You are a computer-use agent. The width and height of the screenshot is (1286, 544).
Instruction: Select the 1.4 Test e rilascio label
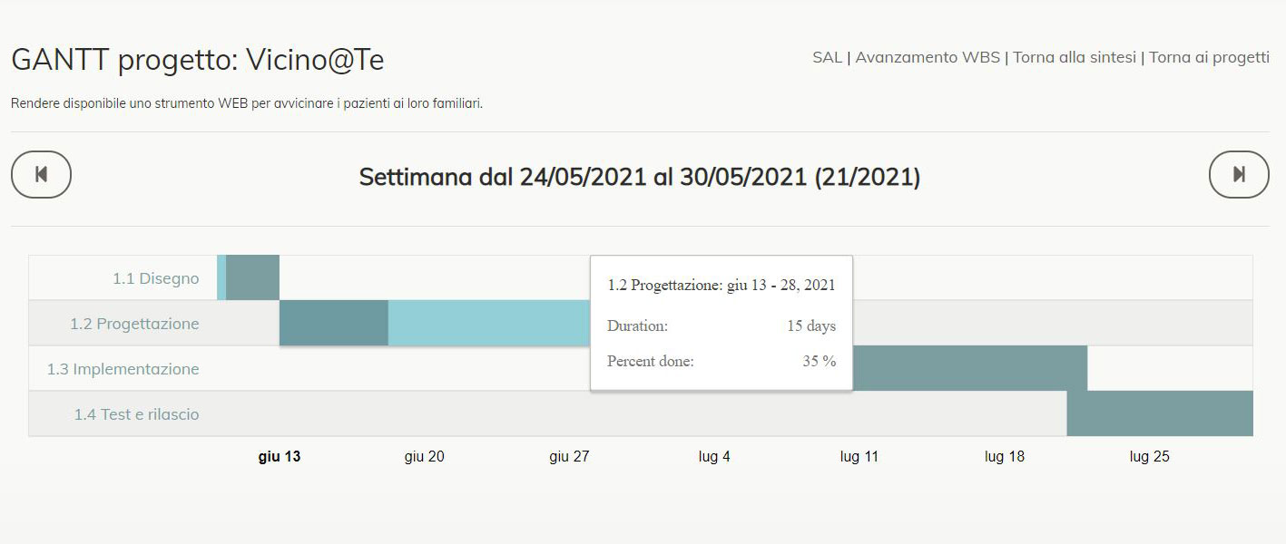pos(136,414)
